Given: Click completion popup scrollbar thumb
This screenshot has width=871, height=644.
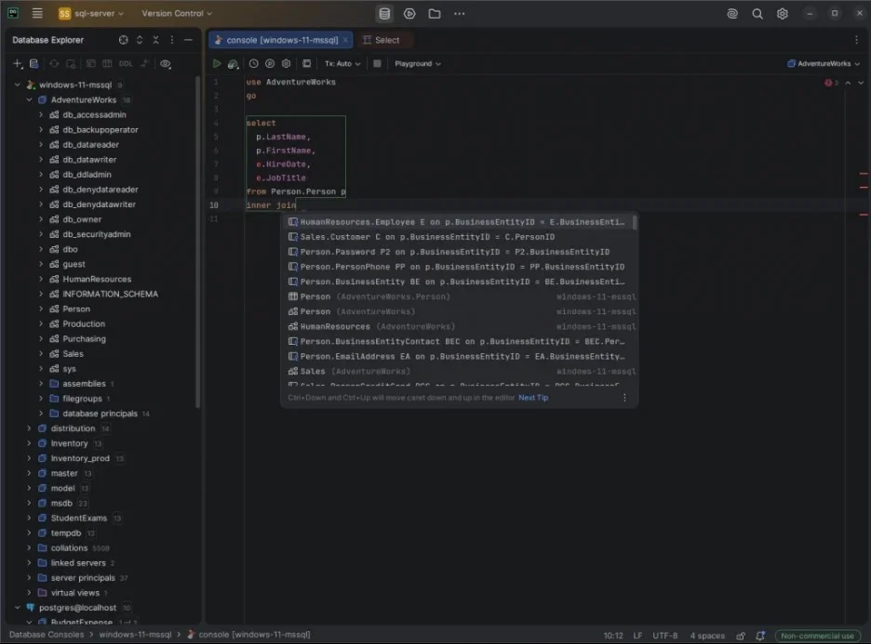Looking at the screenshot, I should click(x=635, y=222).
